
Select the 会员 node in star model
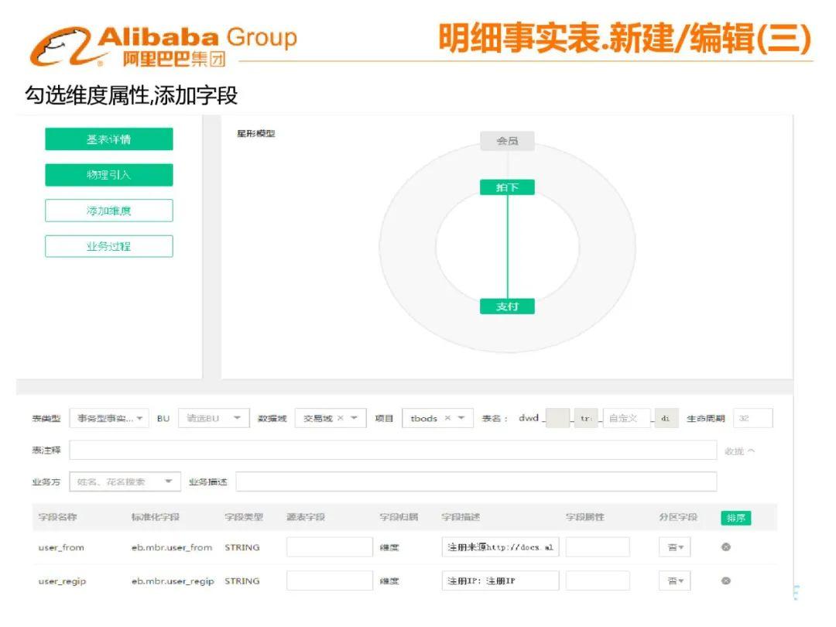(x=507, y=141)
